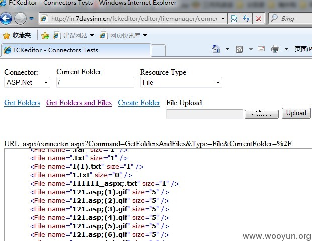
Task: Select the "121.asp;(3).gif" file entry
Action: coord(99,209)
